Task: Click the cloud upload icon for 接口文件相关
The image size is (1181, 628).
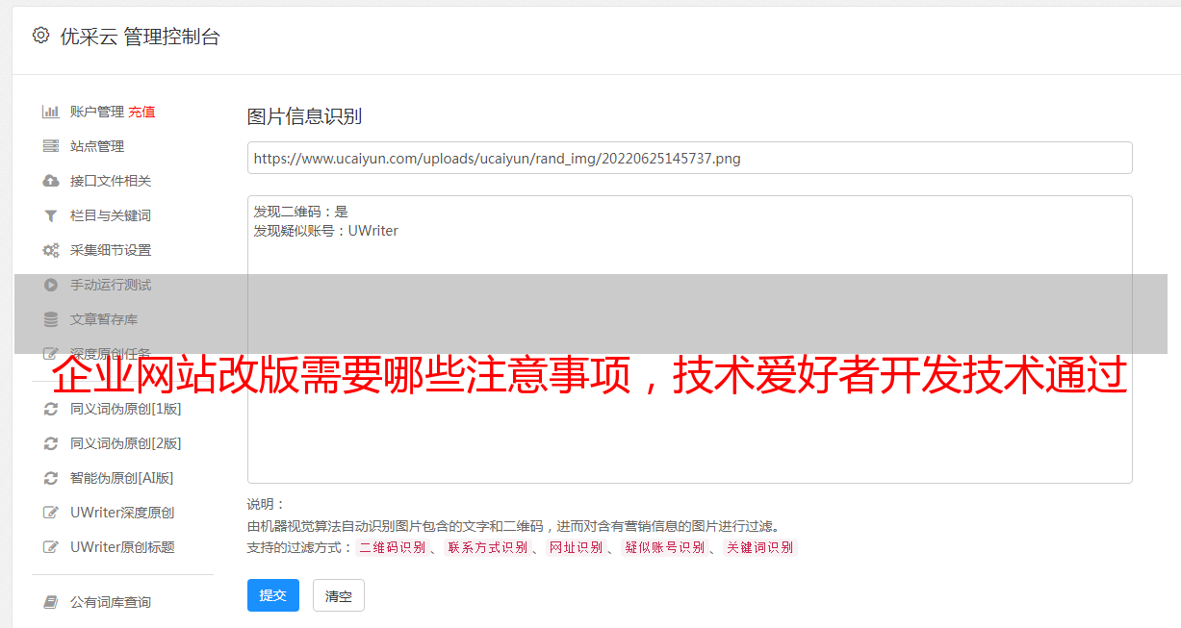Action: [51, 181]
